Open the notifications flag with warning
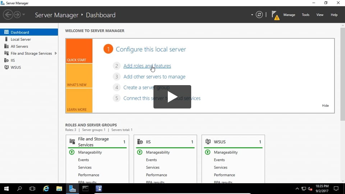345x194 pixels. (275, 15)
